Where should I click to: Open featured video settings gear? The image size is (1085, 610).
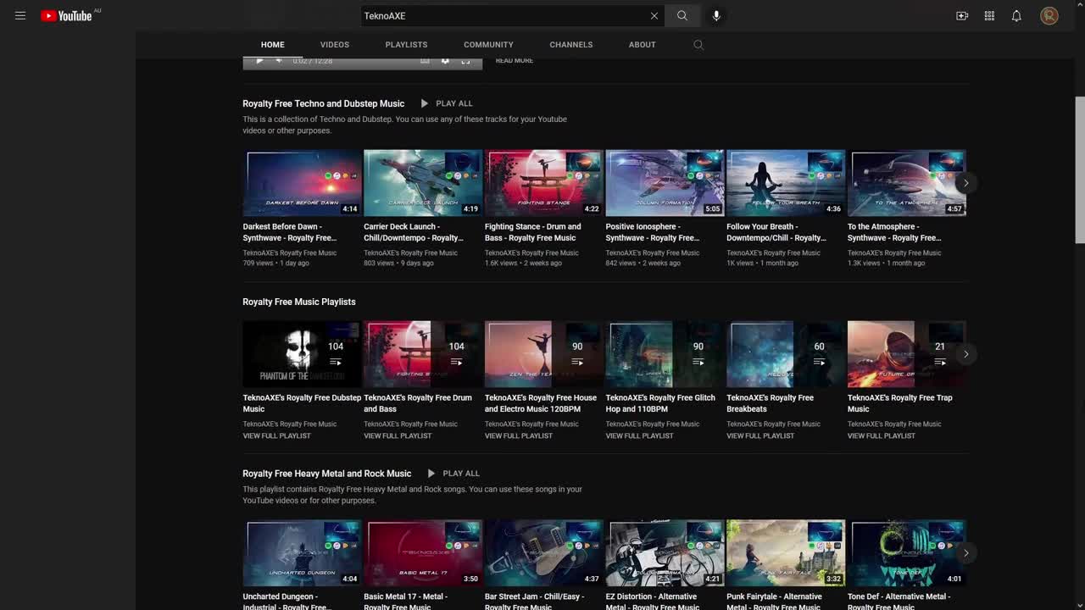coord(445,61)
